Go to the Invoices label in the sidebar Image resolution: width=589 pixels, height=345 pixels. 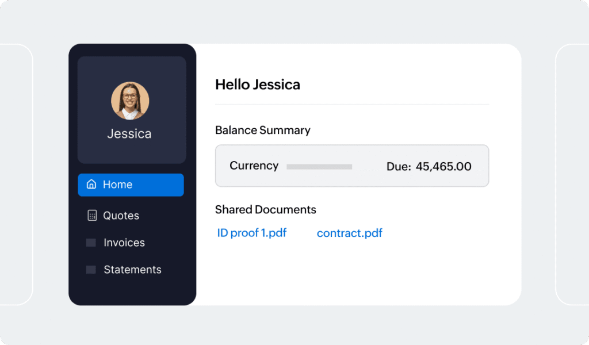coord(124,243)
